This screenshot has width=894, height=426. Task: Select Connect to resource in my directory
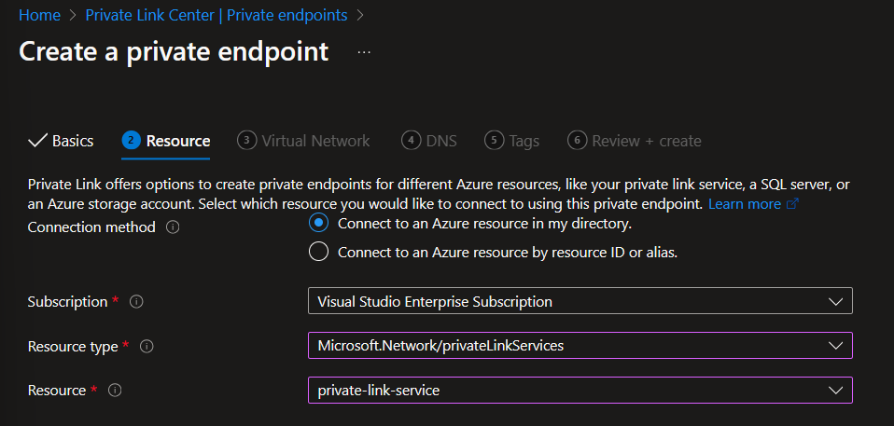pos(318,224)
